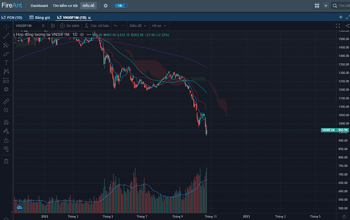Toggle the blue switch in top bar
The width and height of the screenshot is (350, 220).
coord(121,6)
